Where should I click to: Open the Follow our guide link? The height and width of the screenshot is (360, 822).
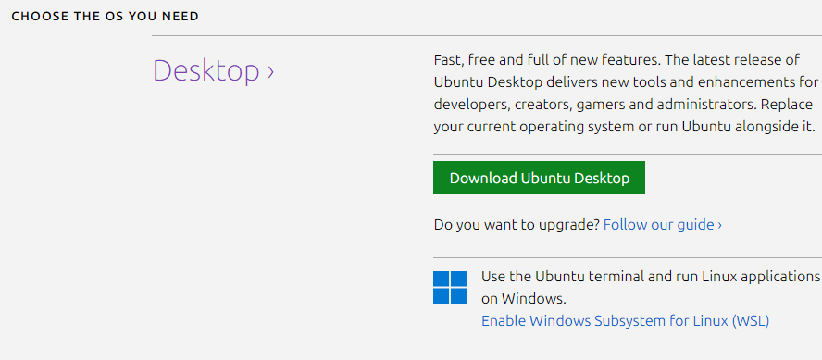tap(663, 225)
